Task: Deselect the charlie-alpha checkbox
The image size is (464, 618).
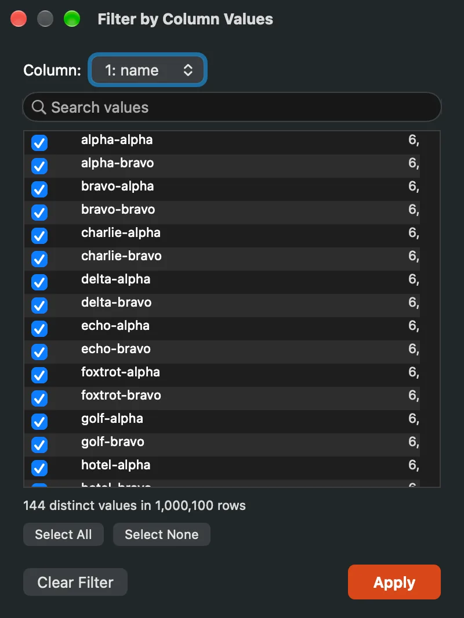Action: tap(39, 236)
